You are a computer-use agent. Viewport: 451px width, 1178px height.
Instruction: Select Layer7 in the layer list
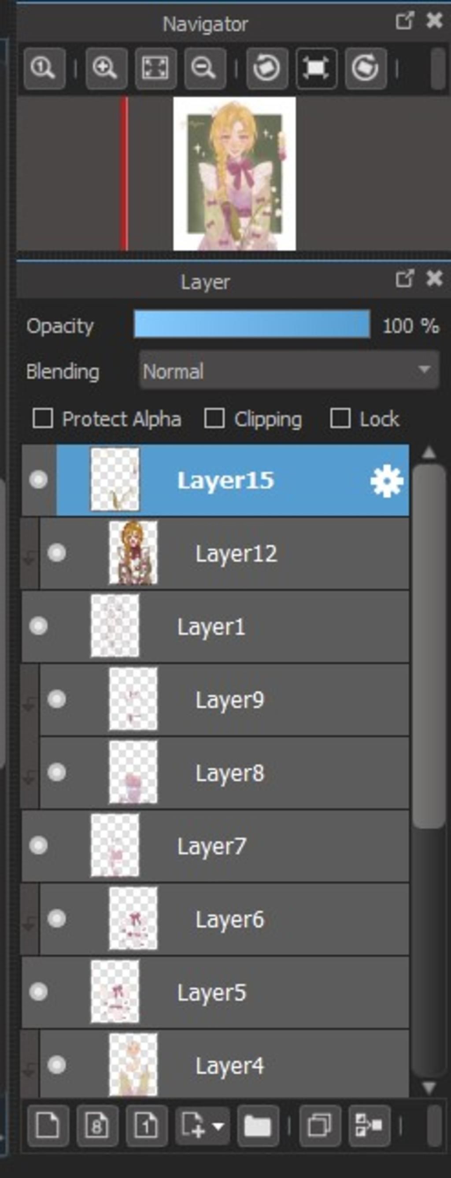click(x=215, y=845)
